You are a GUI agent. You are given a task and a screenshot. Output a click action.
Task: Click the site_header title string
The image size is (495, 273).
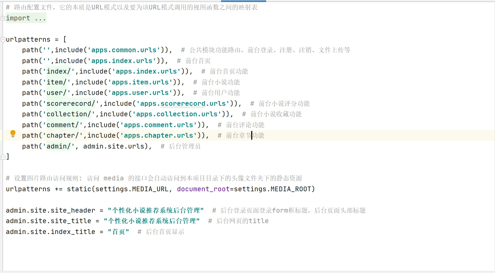tap(156, 210)
